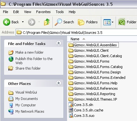This screenshot has width=137, height=121.
Task: Click the Gizmox.WebGUI.Client folder icon
Action: click(x=71, y=50)
